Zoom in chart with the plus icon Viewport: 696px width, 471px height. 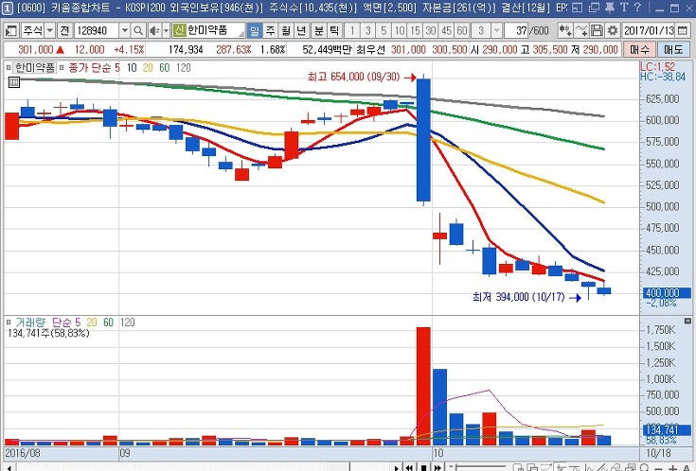pyautogui.click(x=673, y=467)
